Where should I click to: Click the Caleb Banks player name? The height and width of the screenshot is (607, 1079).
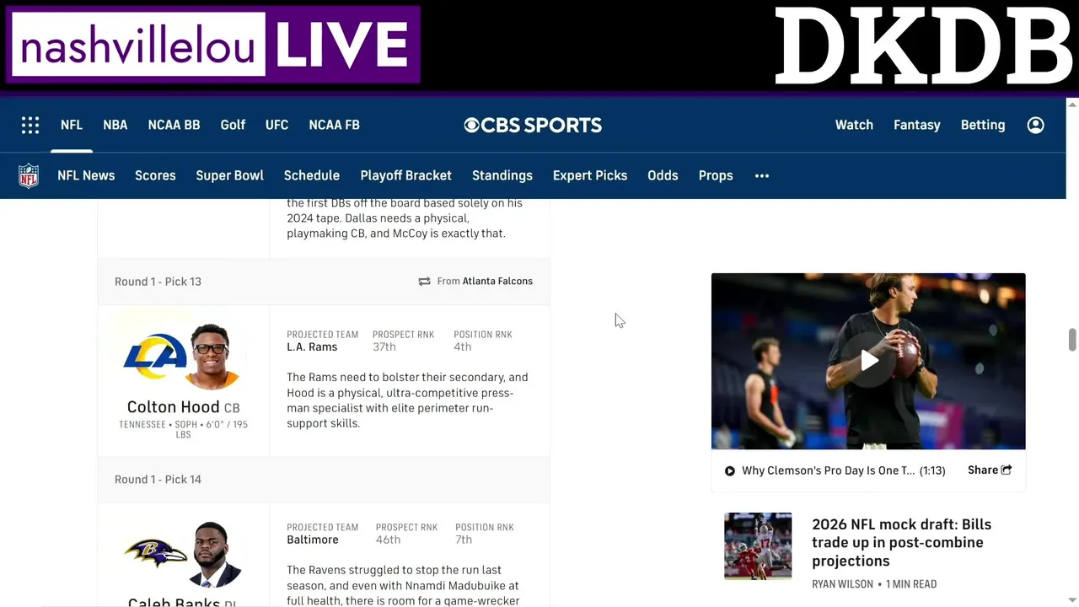[174, 602]
